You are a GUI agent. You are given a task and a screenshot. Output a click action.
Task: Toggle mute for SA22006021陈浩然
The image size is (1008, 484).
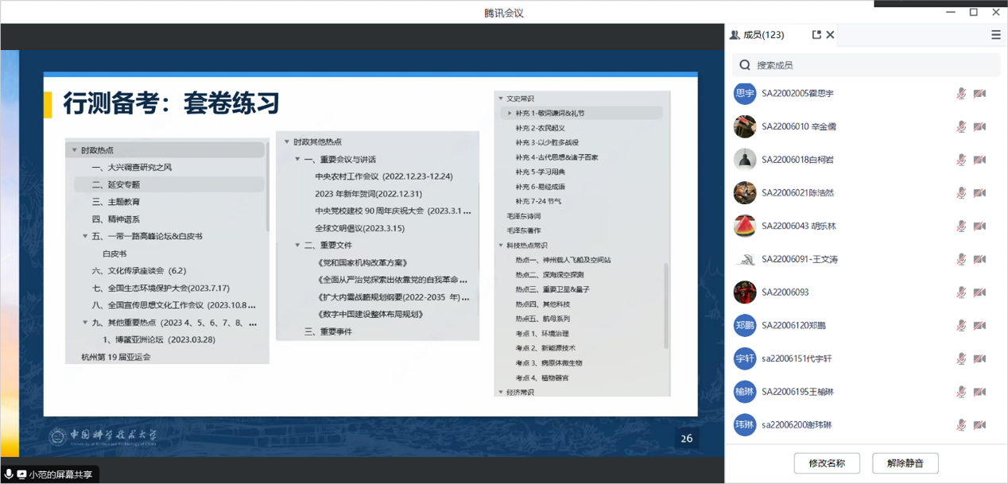point(961,193)
